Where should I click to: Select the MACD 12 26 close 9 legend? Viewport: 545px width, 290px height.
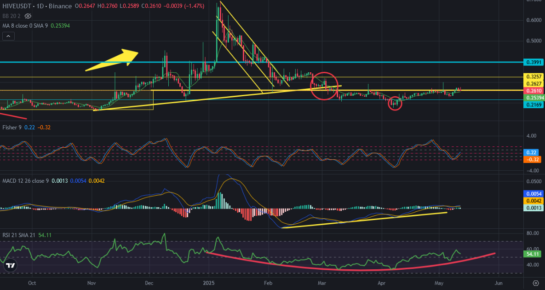[x=26, y=181]
